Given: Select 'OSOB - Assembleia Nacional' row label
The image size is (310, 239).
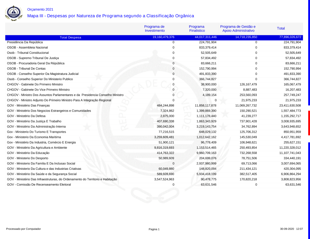Looking at the screenshot, I should 27,48.
